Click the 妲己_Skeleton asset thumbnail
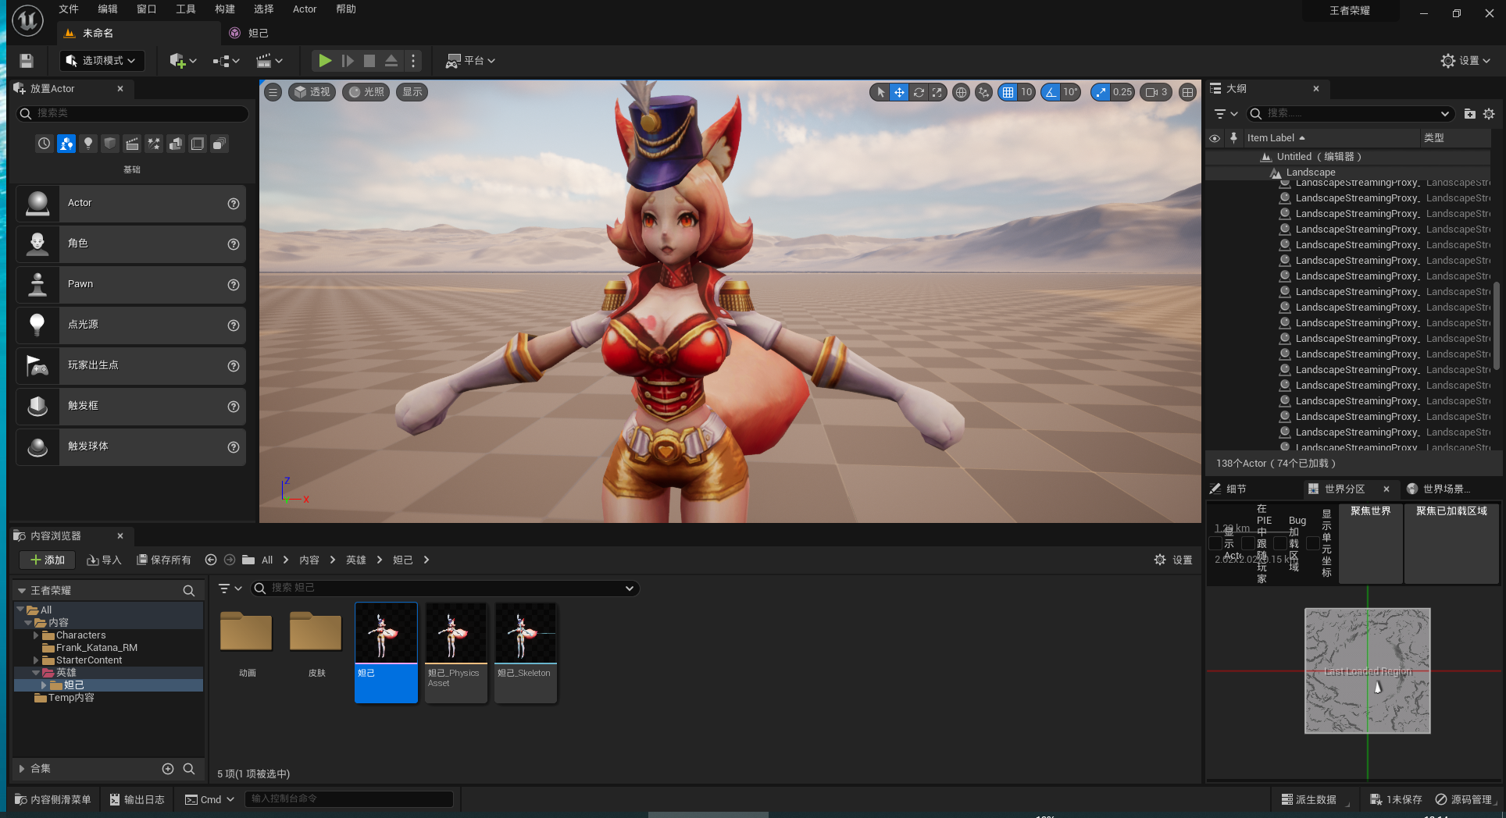 (526, 634)
